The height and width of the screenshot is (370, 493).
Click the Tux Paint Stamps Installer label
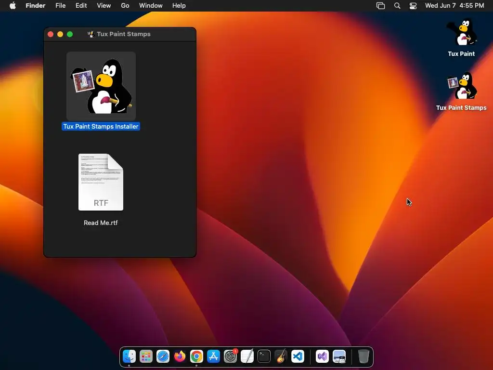click(x=101, y=127)
